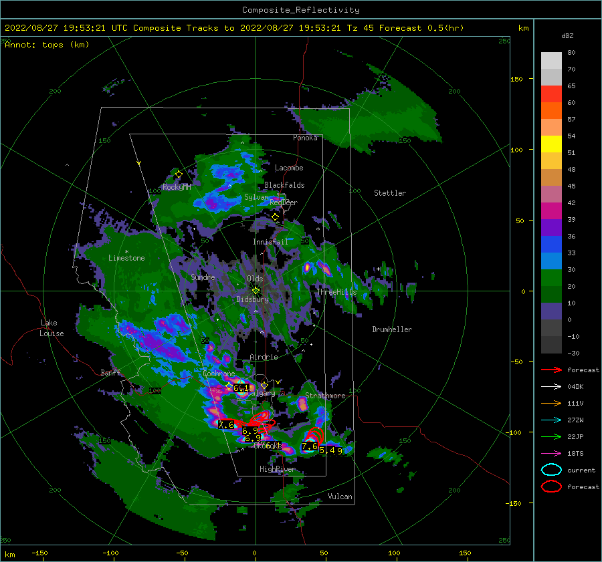Viewport: 602px width, 562px height.
Task: Click the Sylvan label
Action: 256,198
